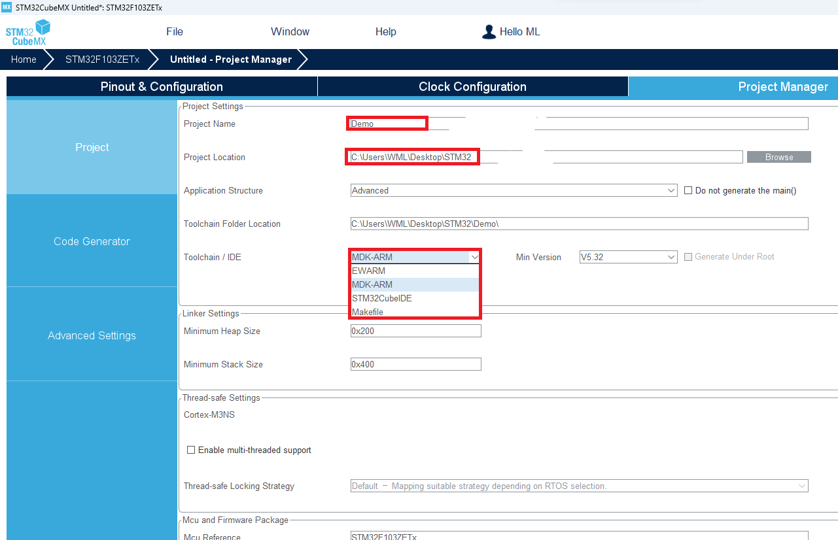838x540 pixels.
Task: Switch to Pinout & Configuration tab
Action: pyautogui.click(x=162, y=87)
